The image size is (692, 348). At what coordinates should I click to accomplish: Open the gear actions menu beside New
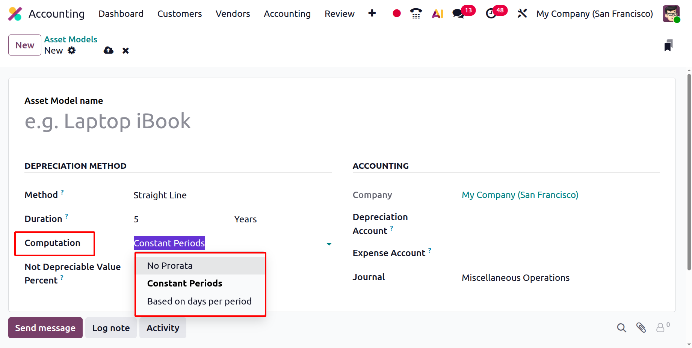(72, 51)
